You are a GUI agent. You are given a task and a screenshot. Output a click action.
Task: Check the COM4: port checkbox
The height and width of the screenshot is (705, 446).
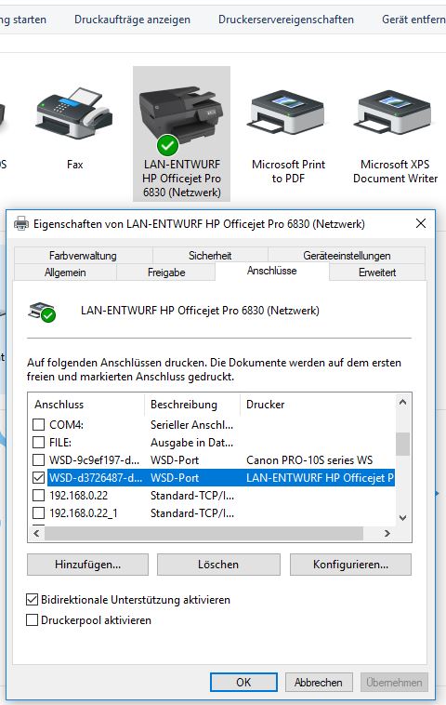point(39,424)
